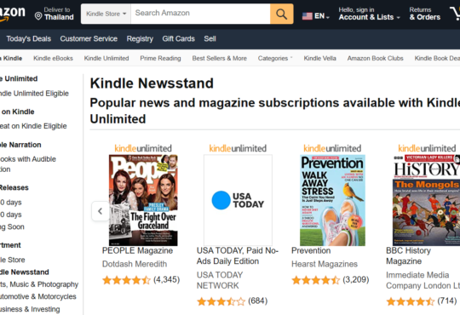This screenshot has width=460, height=315.
Task: Open the shopping cart icon
Action: (x=455, y=14)
